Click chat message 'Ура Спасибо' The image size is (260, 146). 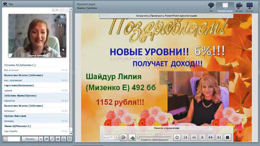[x=11, y=131]
